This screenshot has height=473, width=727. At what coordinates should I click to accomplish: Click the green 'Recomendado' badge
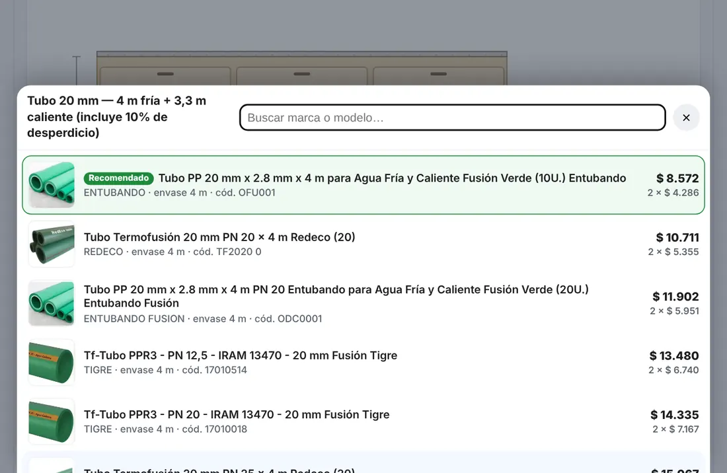[x=119, y=178]
